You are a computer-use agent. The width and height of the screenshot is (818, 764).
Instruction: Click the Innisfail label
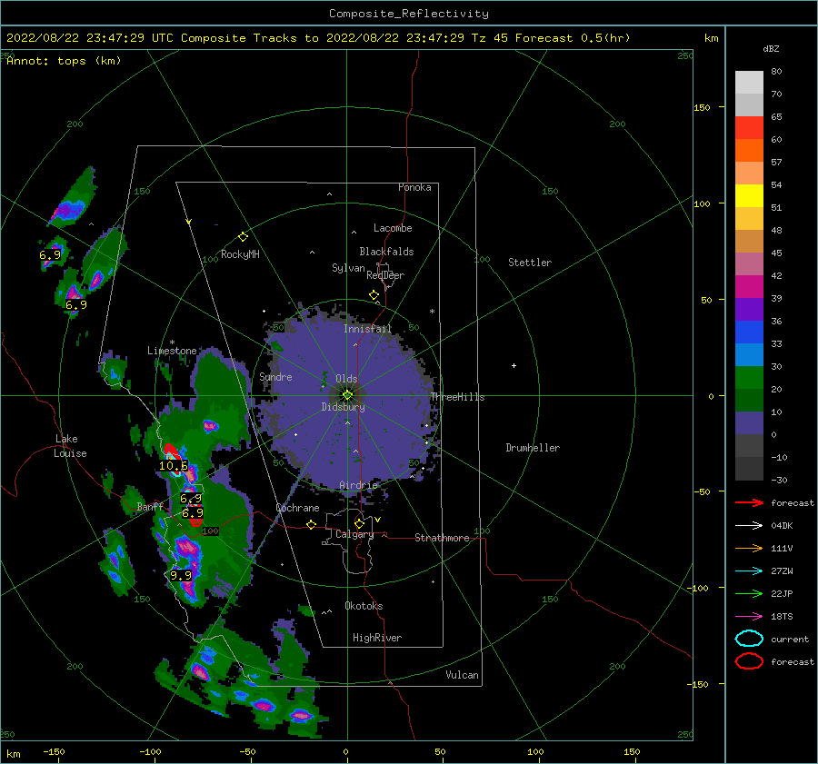(x=367, y=329)
